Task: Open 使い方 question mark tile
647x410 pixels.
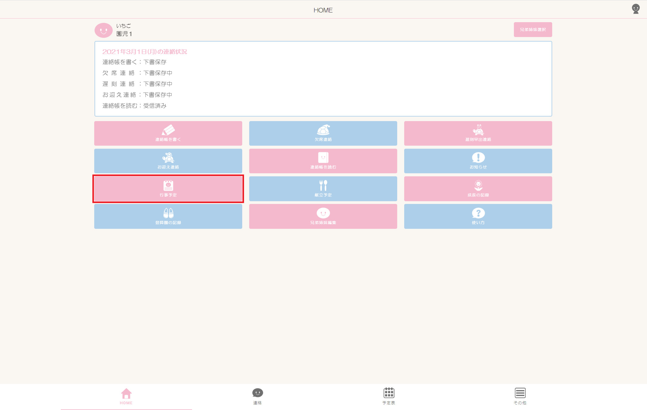Action: (478, 216)
